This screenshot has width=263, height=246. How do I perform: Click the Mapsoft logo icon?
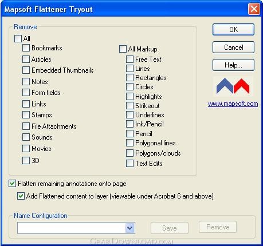point(233,86)
